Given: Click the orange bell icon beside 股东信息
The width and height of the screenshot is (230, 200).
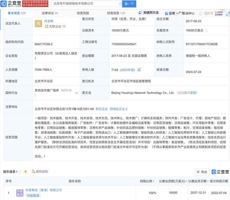Looking at the screenshot, I should pyautogui.click(x=26, y=171).
